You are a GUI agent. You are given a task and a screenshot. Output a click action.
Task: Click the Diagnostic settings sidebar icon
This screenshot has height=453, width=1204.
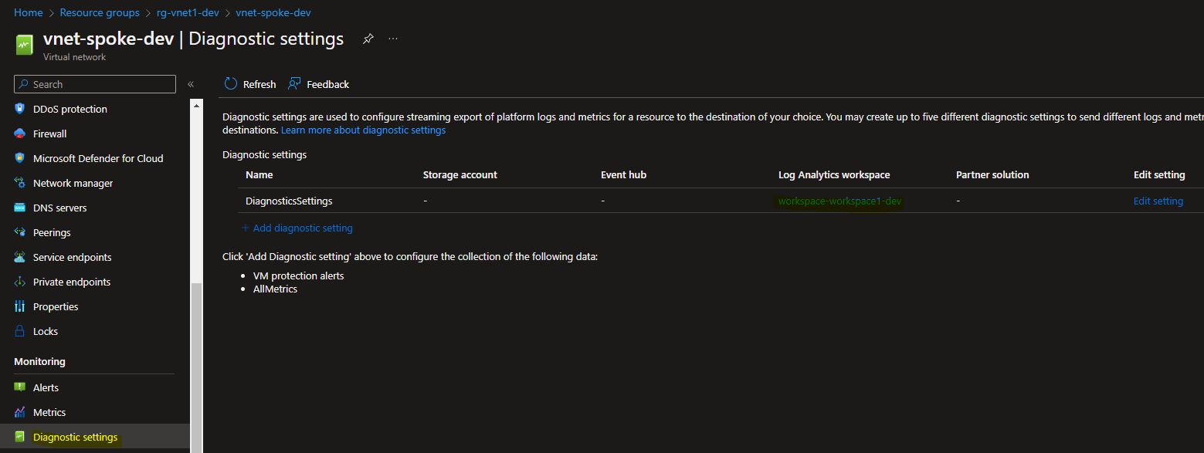pyautogui.click(x=20, y=437)
